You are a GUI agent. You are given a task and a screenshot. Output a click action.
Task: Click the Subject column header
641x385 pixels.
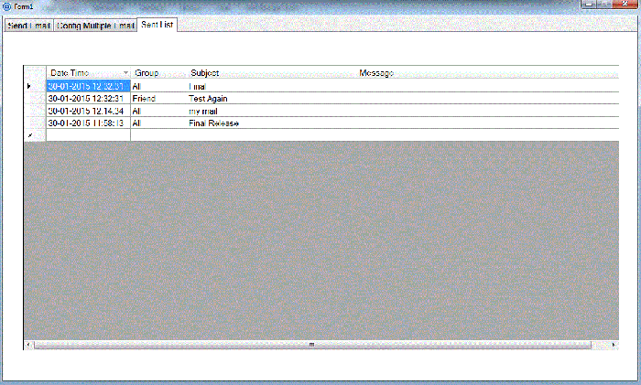(x=271, y=72)
